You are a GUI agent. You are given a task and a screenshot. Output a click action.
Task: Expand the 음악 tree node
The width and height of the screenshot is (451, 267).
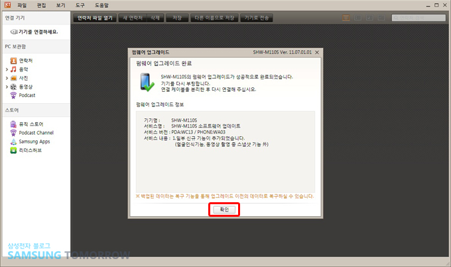(x=7, y=69)
